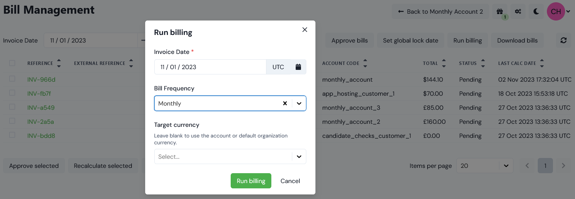This screenshot has height=199, width=575.
Task: Open invoice INV-bdd8
Action: pos(41,136)
